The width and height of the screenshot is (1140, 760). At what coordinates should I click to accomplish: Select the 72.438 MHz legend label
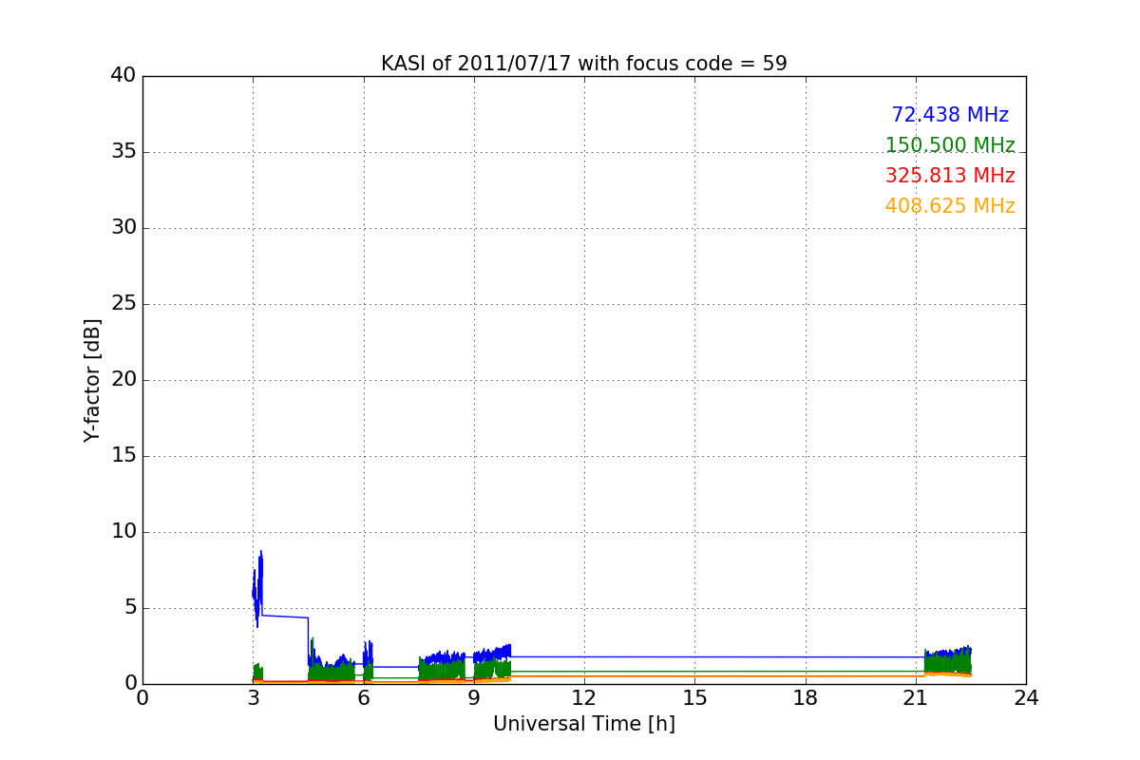[950, 115]
